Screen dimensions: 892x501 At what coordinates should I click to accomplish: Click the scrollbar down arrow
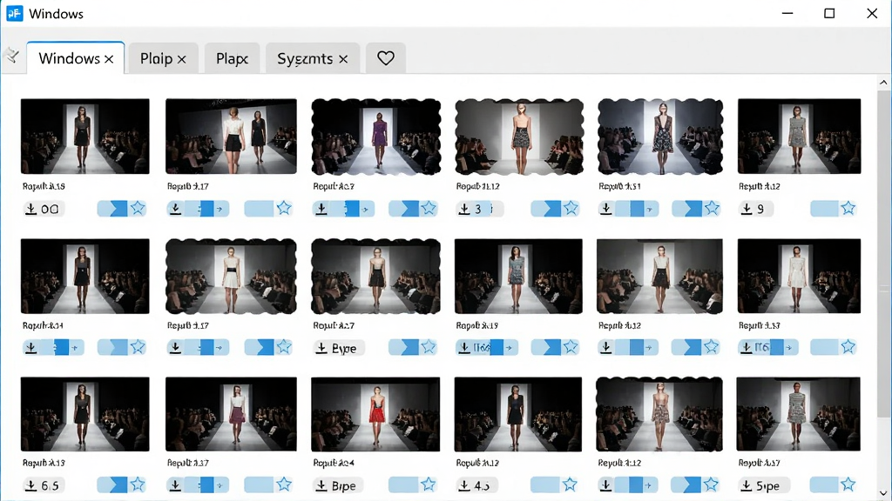coord(883,493)
